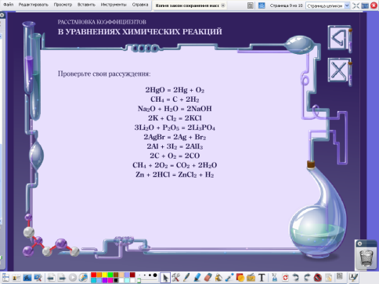Go to next page arrow
Screen dimensions: 379x284
pyautogui.click(x=62, y=278)
